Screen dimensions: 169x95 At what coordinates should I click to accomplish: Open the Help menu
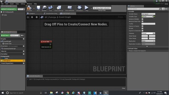pos(35,4)
